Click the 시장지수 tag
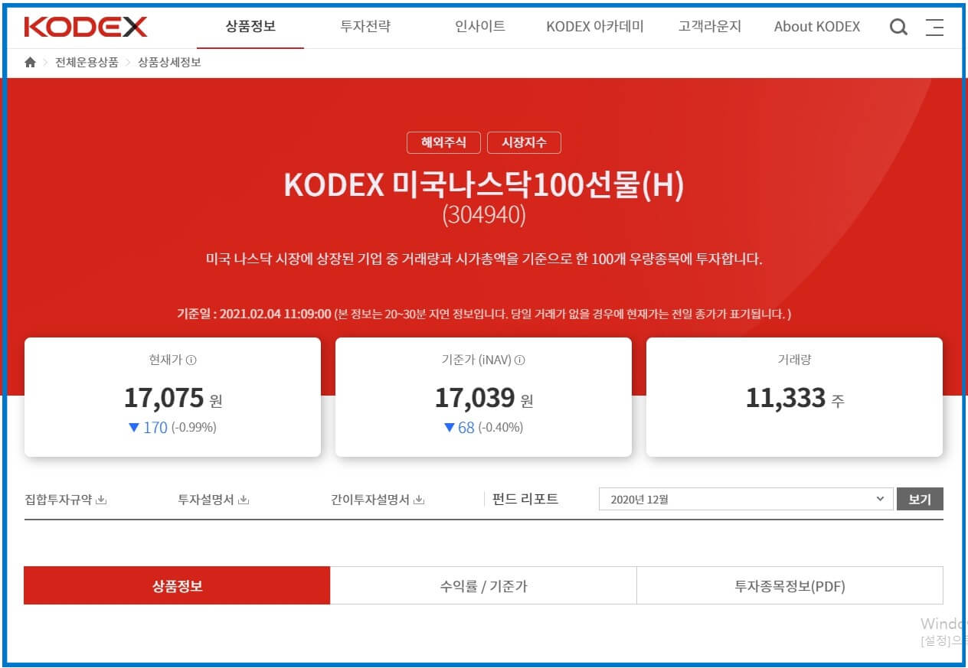The height and width of the screenshot is (668, 968). pos(524,142)
